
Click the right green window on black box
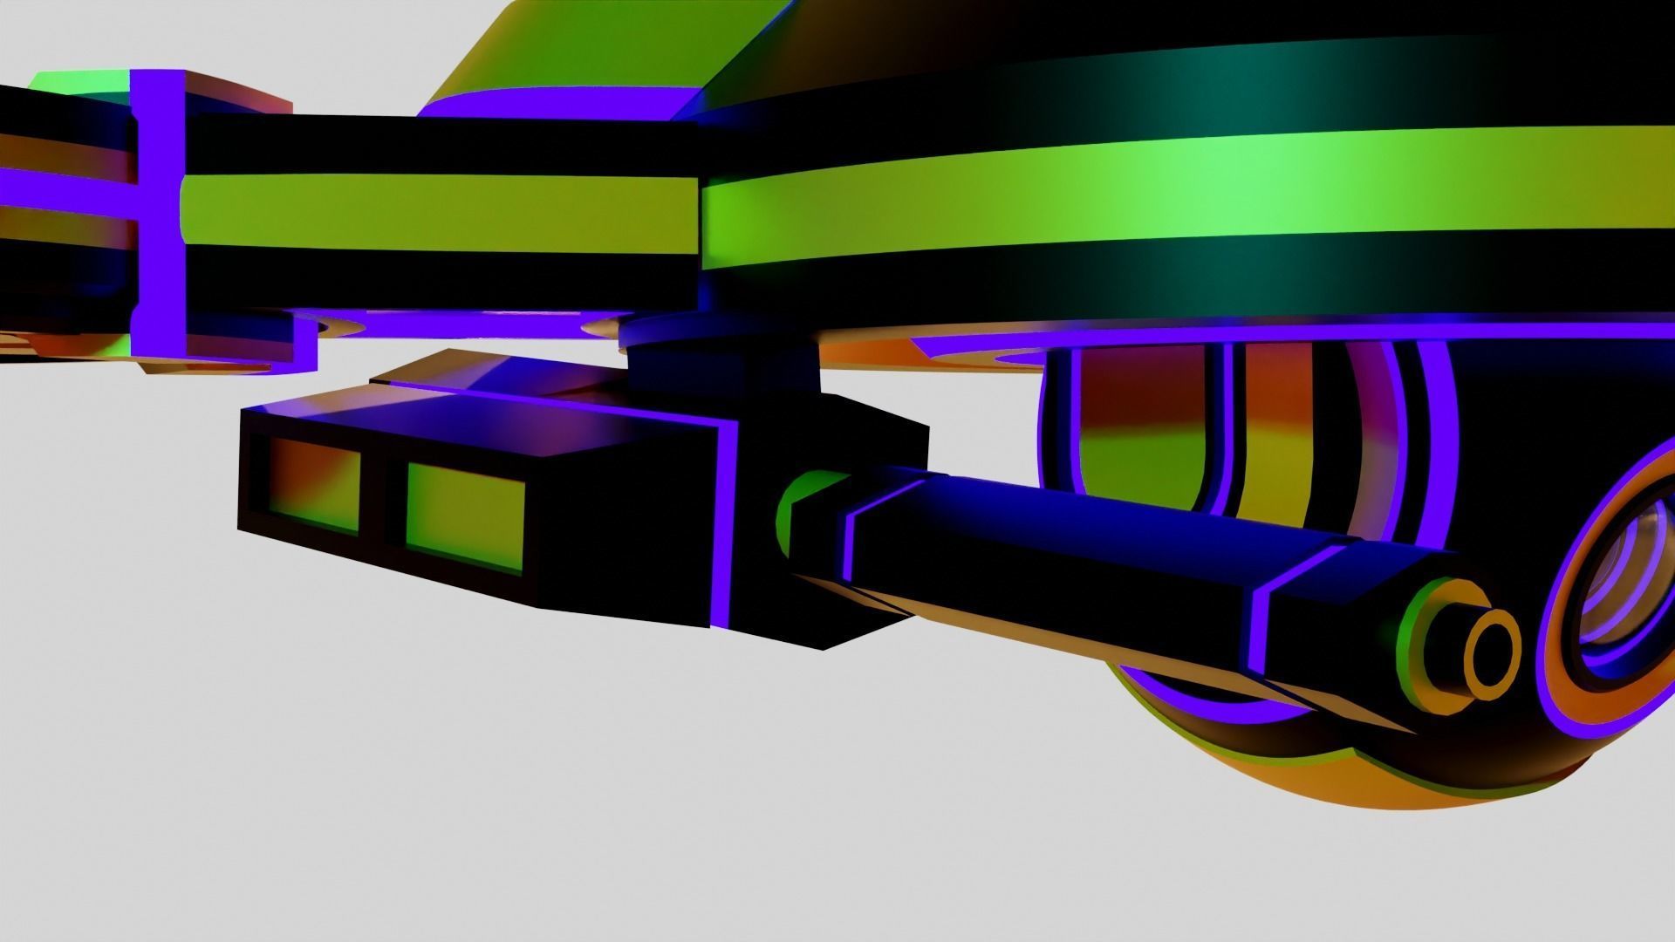(465, 515)
